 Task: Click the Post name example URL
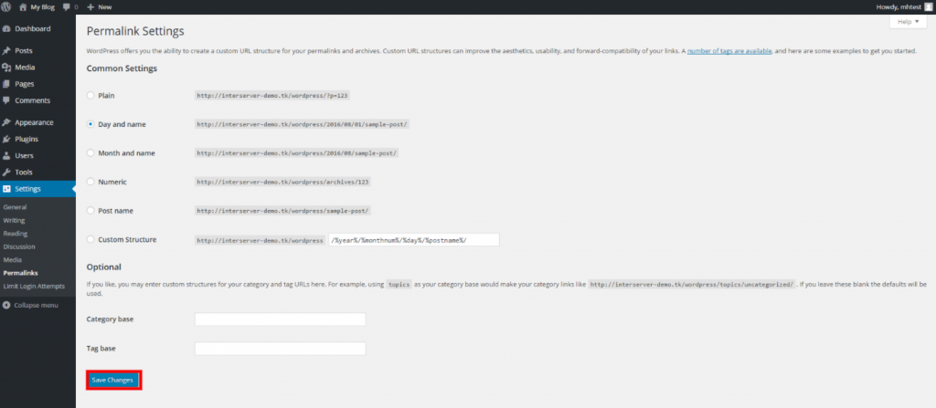click(283, 211)
